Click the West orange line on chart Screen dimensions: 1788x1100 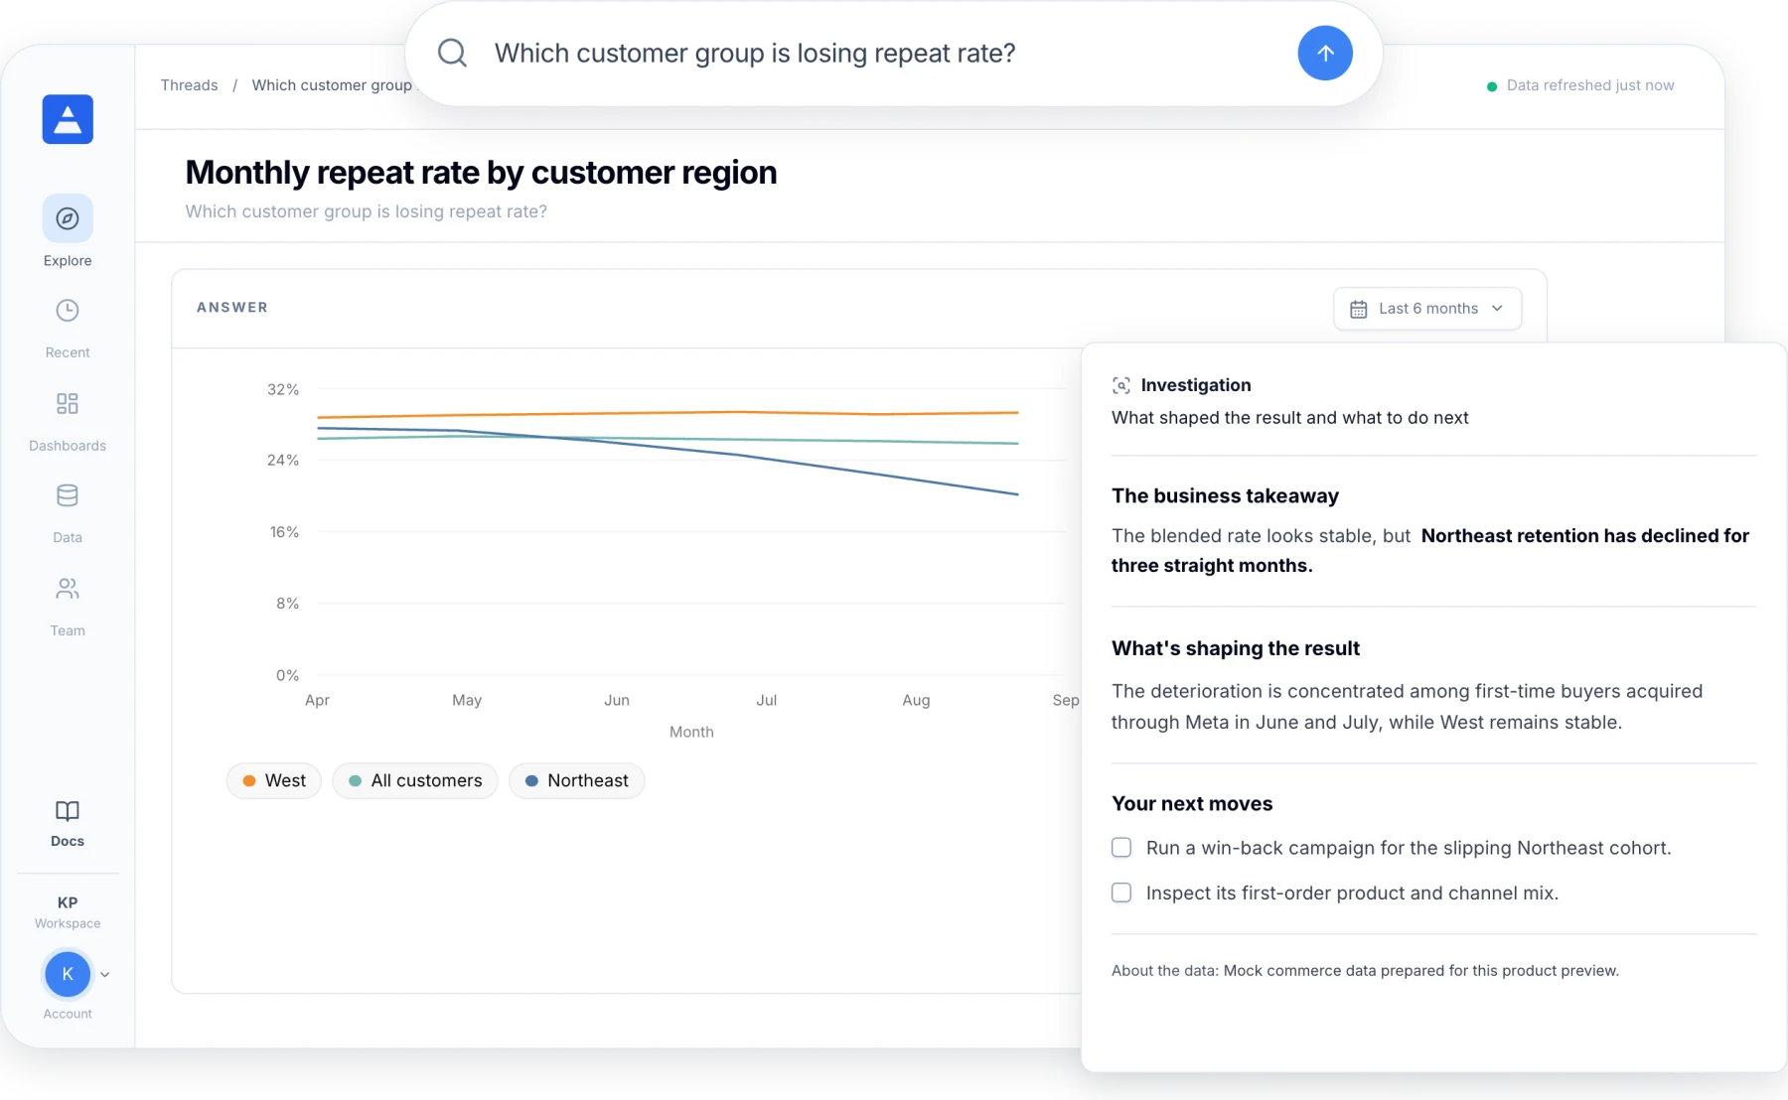[x=668, y=413]
